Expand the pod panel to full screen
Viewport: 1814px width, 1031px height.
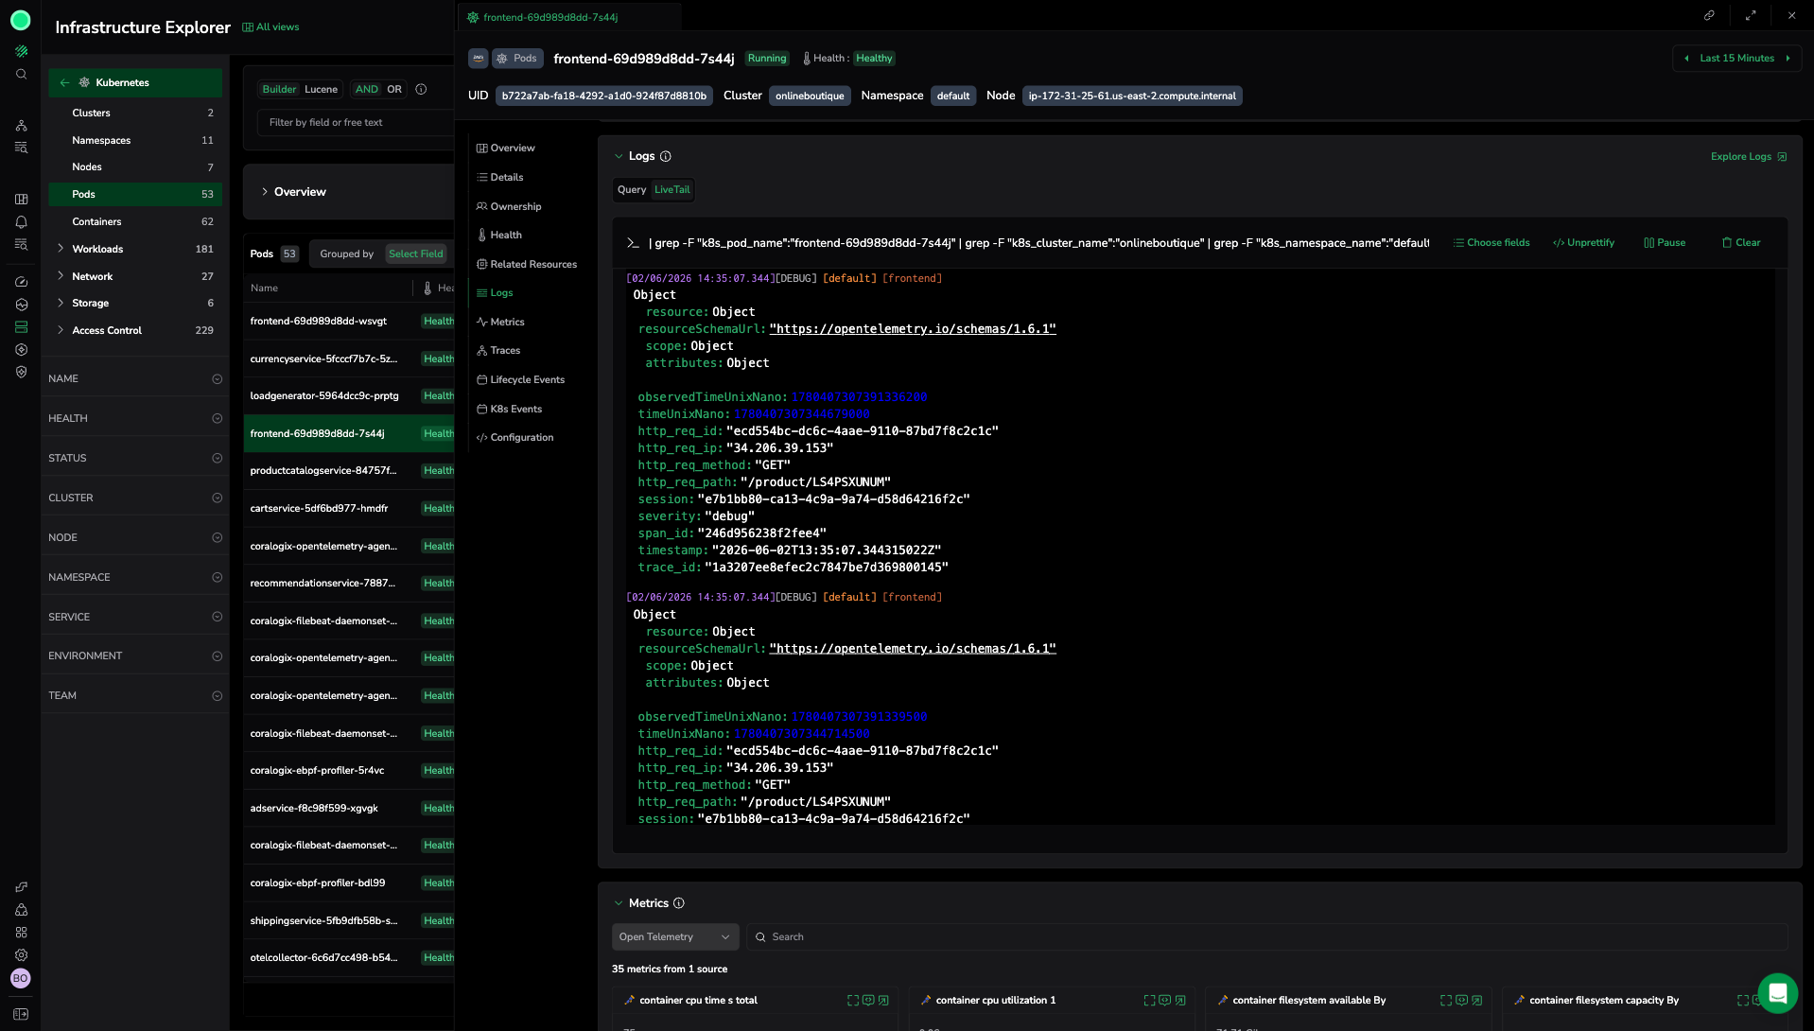(1751, 16)
